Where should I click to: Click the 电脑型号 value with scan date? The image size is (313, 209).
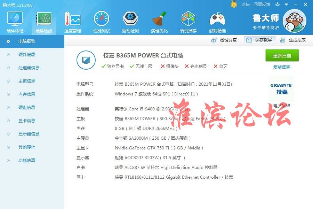click(x=173, y=84)
